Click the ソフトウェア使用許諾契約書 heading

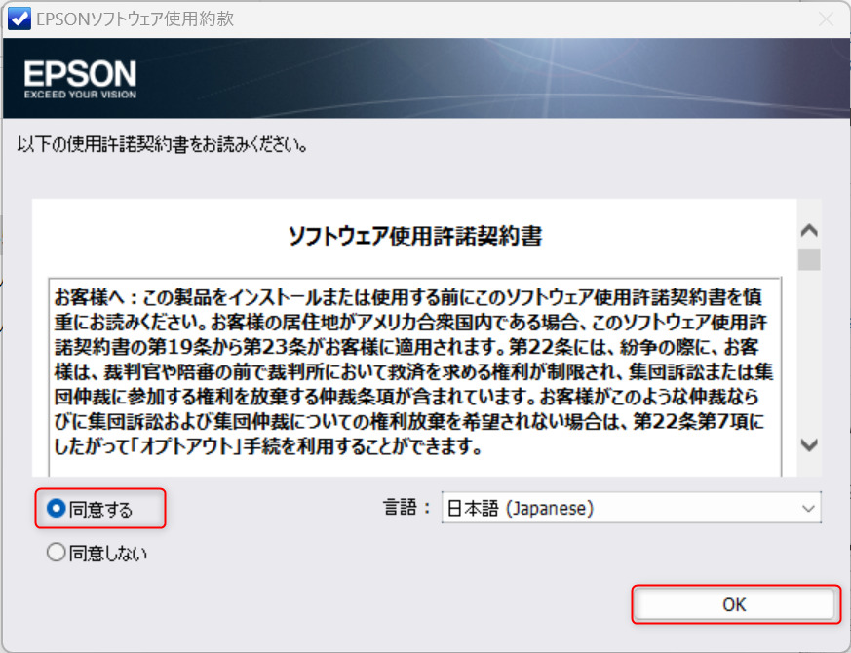click(x=414, y=236)
